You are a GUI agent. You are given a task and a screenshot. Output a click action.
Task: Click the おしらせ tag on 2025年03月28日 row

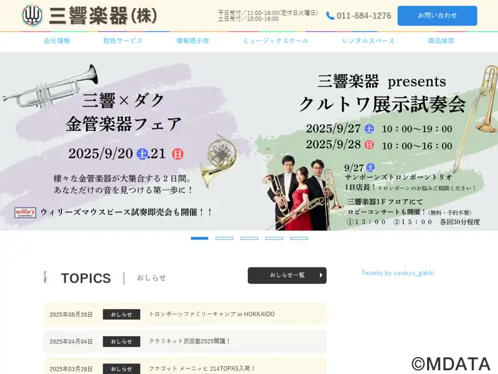121,369
